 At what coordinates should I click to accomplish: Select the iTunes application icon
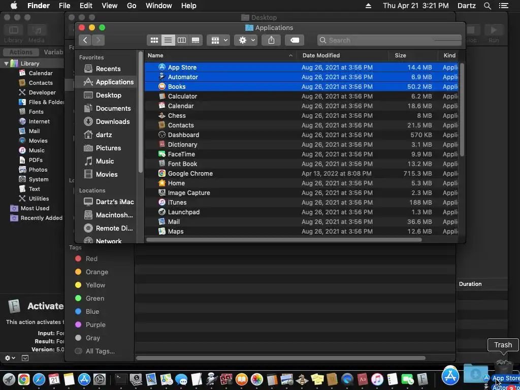[162, 202]
